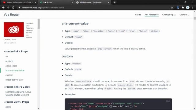Select 'replace' in the sidebar
This screenshot has width=196, height=110.
pyautogui.click(x=9, y=61)
